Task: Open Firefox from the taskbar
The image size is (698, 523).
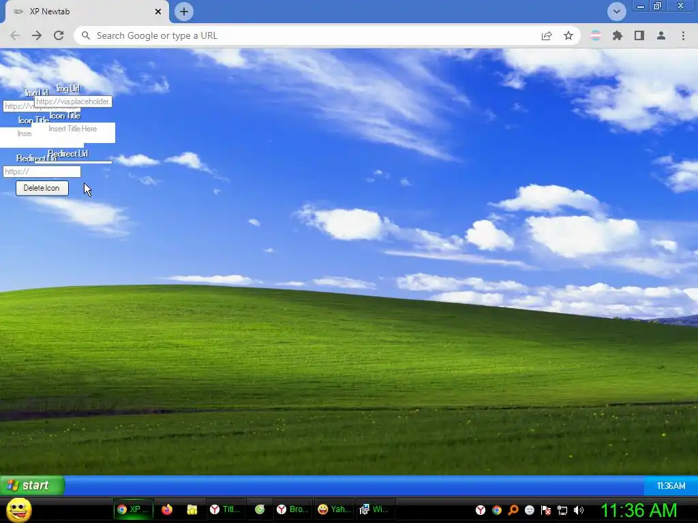Action: point(167,509)
